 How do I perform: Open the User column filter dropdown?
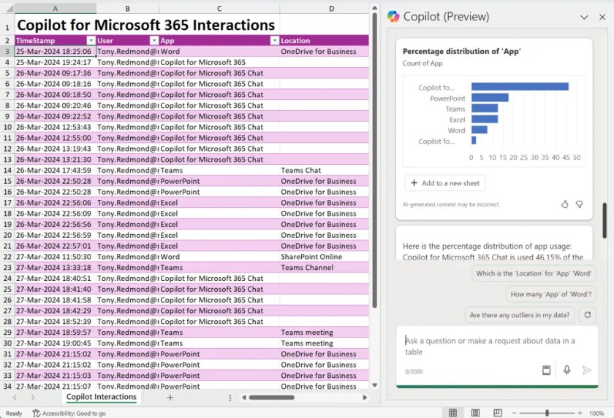pyautogui.click(x=154, y=41)
